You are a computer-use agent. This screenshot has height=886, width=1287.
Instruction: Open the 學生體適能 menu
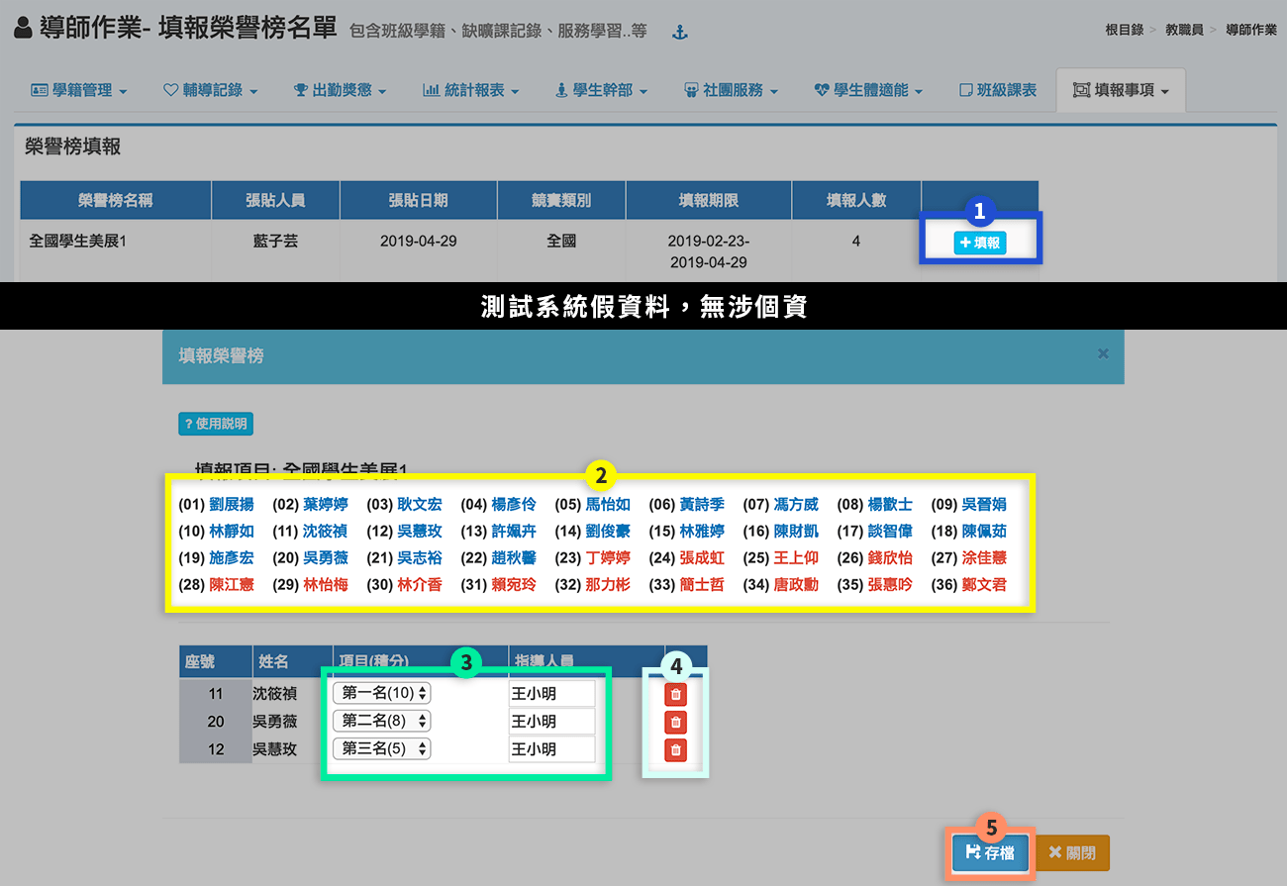(x=868, y=90)
